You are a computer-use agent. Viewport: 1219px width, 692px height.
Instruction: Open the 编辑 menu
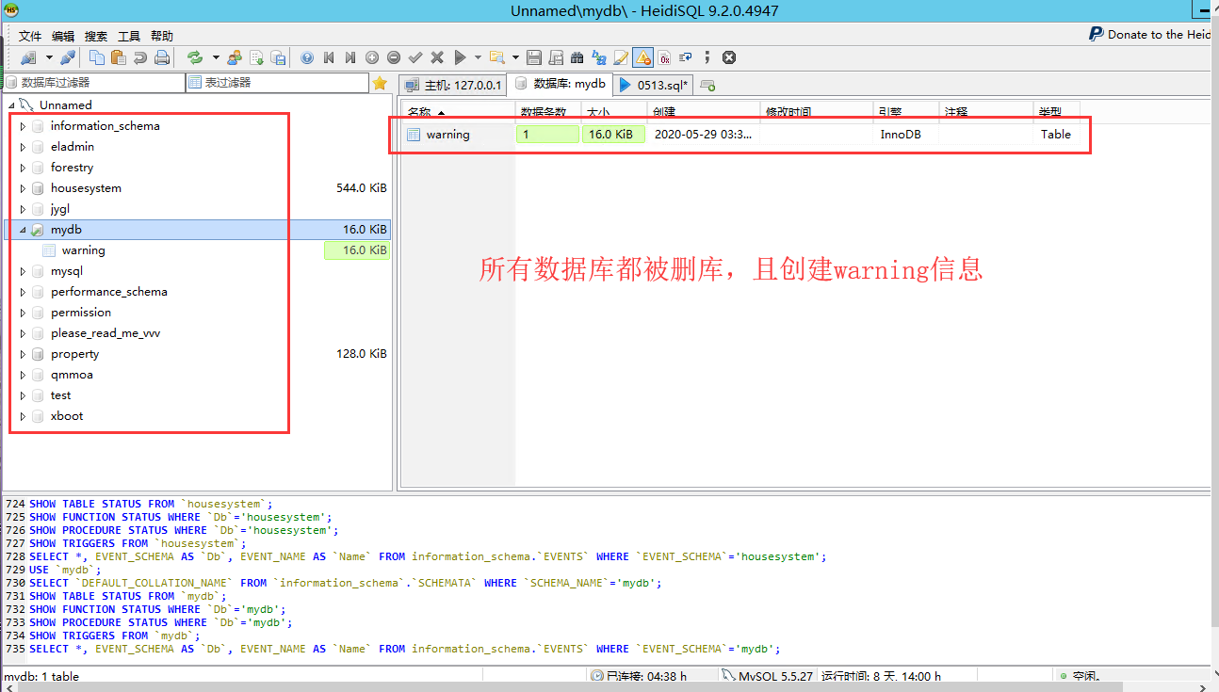pyautogui.click(x=63, y=36)
